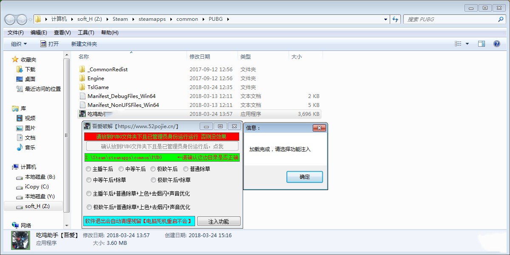This screenshot has height=255, width=510.
Task: Click Manifest_NonUFSFiles_Win64 document icon
Action: point(82,105)
